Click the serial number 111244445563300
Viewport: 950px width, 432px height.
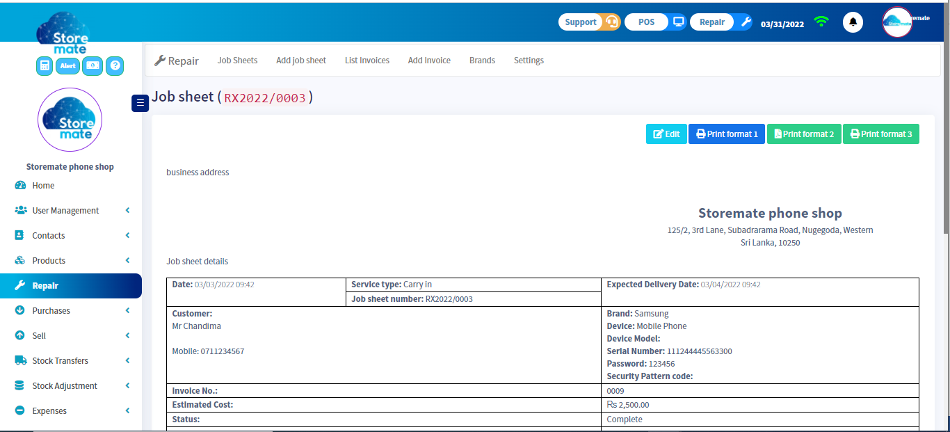pos(700,351)
